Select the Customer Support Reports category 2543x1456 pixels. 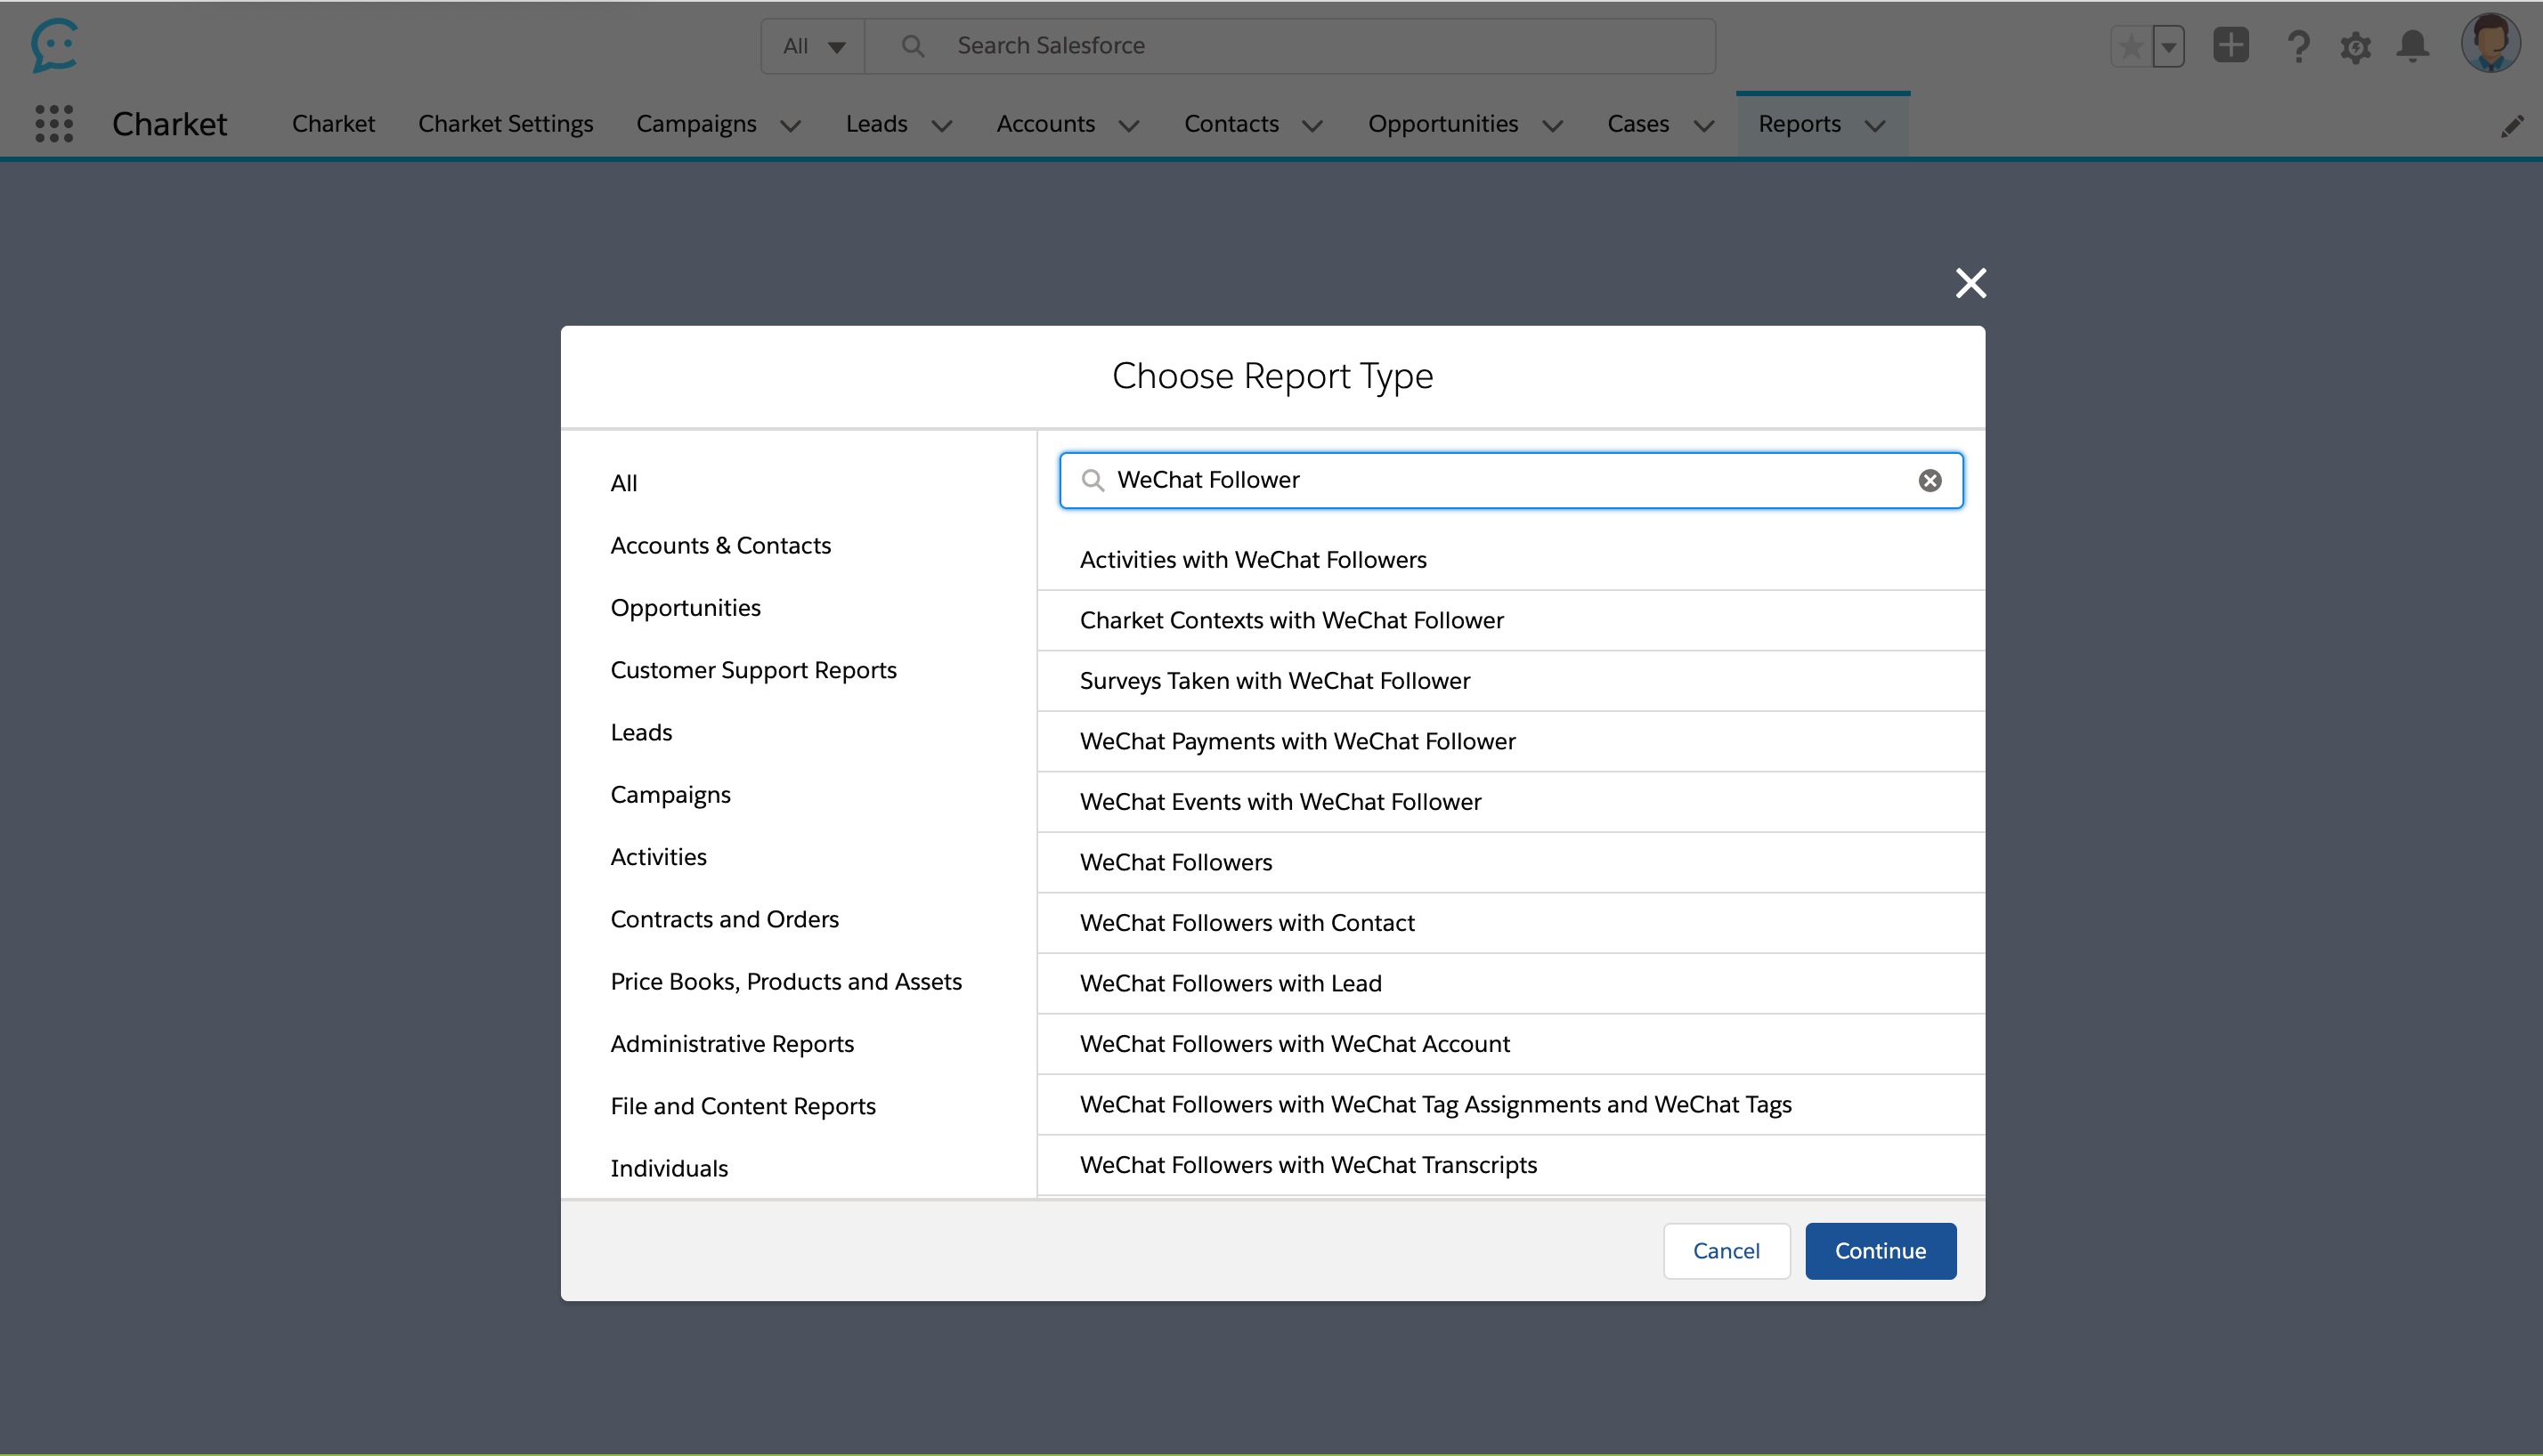pos(753,670)
